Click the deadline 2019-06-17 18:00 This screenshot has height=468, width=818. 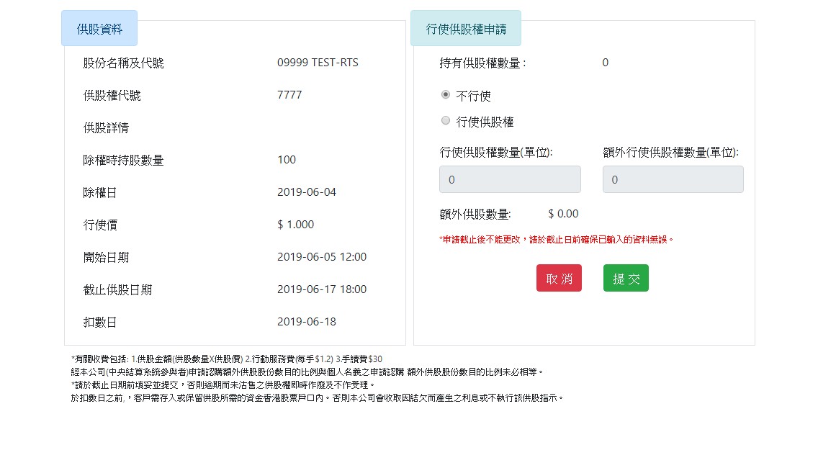tap(322, 289)
